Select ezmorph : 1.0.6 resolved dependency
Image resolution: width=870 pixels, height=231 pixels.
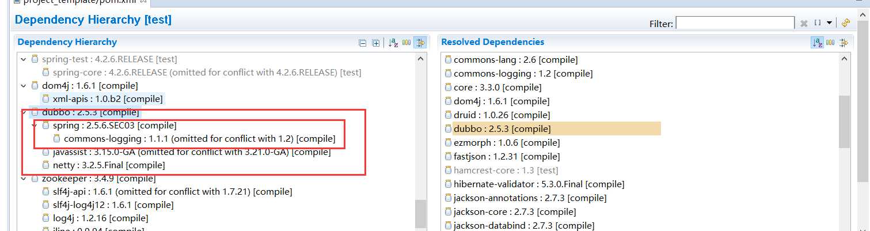pyautogui.click(x=502, y=143)
